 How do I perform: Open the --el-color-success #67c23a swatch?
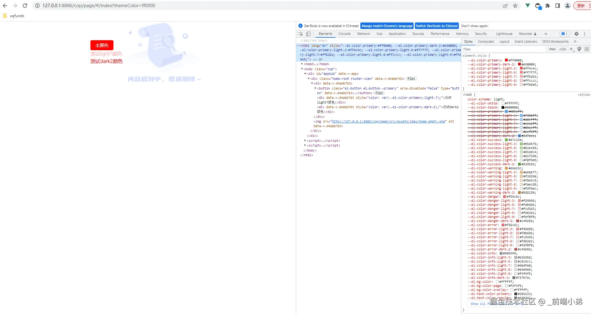[507, 140]
